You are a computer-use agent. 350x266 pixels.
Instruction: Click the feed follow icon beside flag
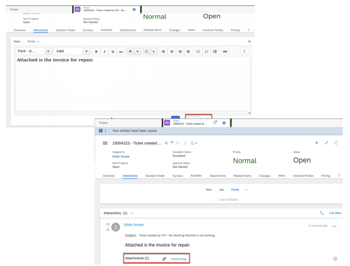(x=178, y=143)
